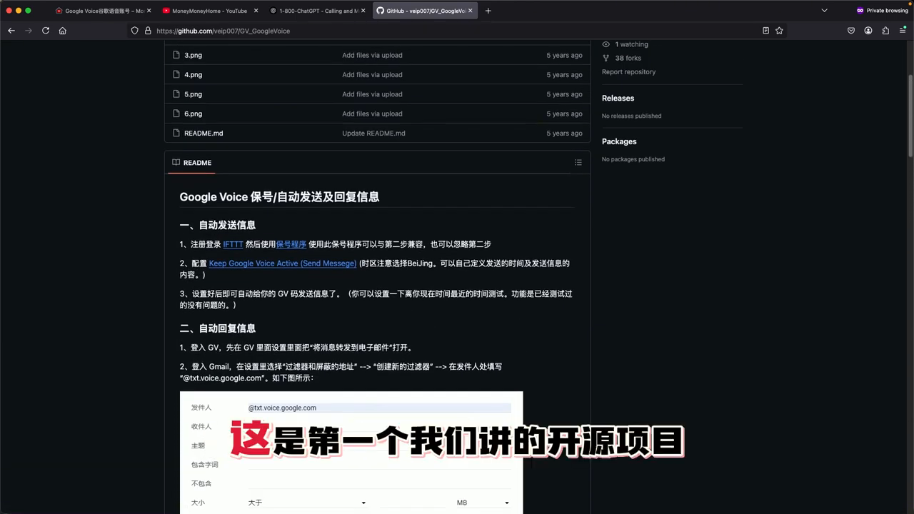The image size is (914, 514).
Task: Open Keep Google Voice Active (Send Messege) link
Action: [283, 263]
